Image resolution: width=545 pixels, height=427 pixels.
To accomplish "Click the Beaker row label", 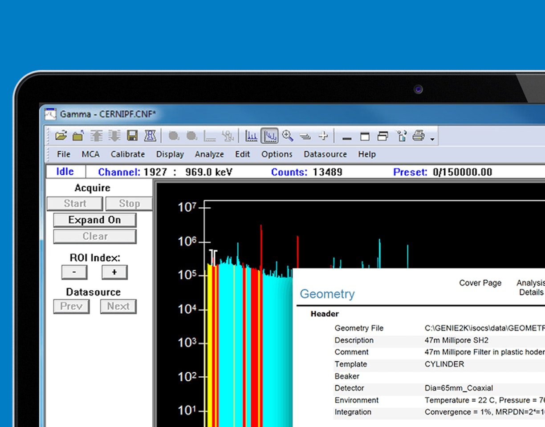I will point(347,376).
